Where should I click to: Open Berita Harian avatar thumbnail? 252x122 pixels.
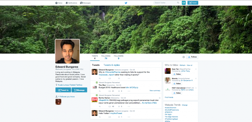(x=94, y=100)
